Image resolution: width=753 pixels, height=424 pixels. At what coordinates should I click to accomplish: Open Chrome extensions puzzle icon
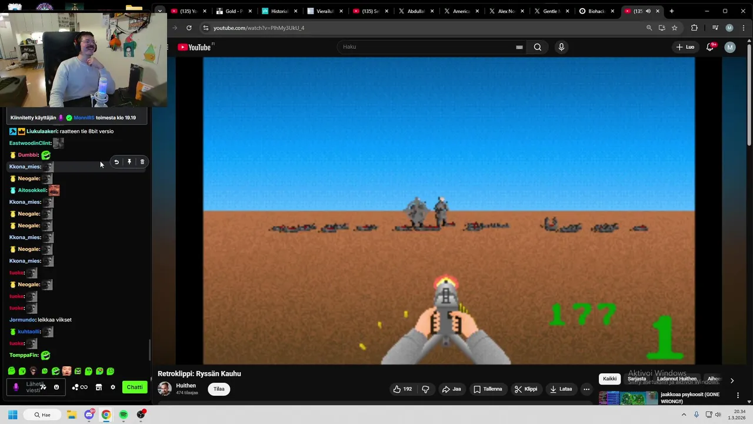click(x=694, y=28)
